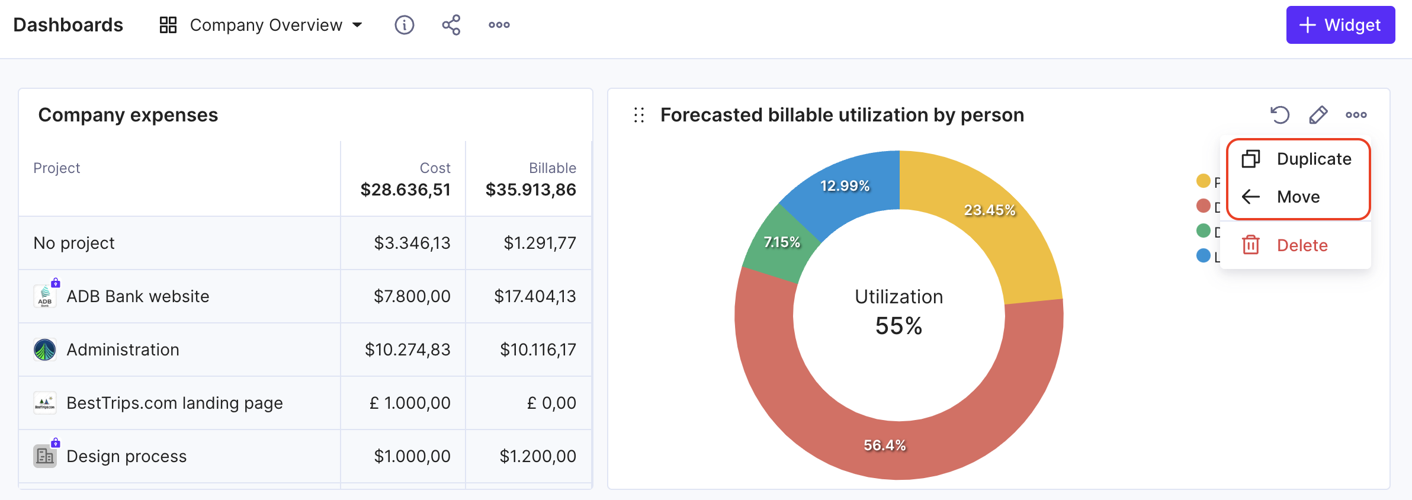The height and width of the screenshot is (500, 1412).
Task: Click the edit widget pencil icon
Action: point(1318,114)
